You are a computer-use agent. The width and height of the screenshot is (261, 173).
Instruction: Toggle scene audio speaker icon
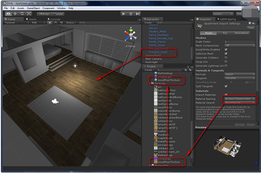(x=61, y=23)
